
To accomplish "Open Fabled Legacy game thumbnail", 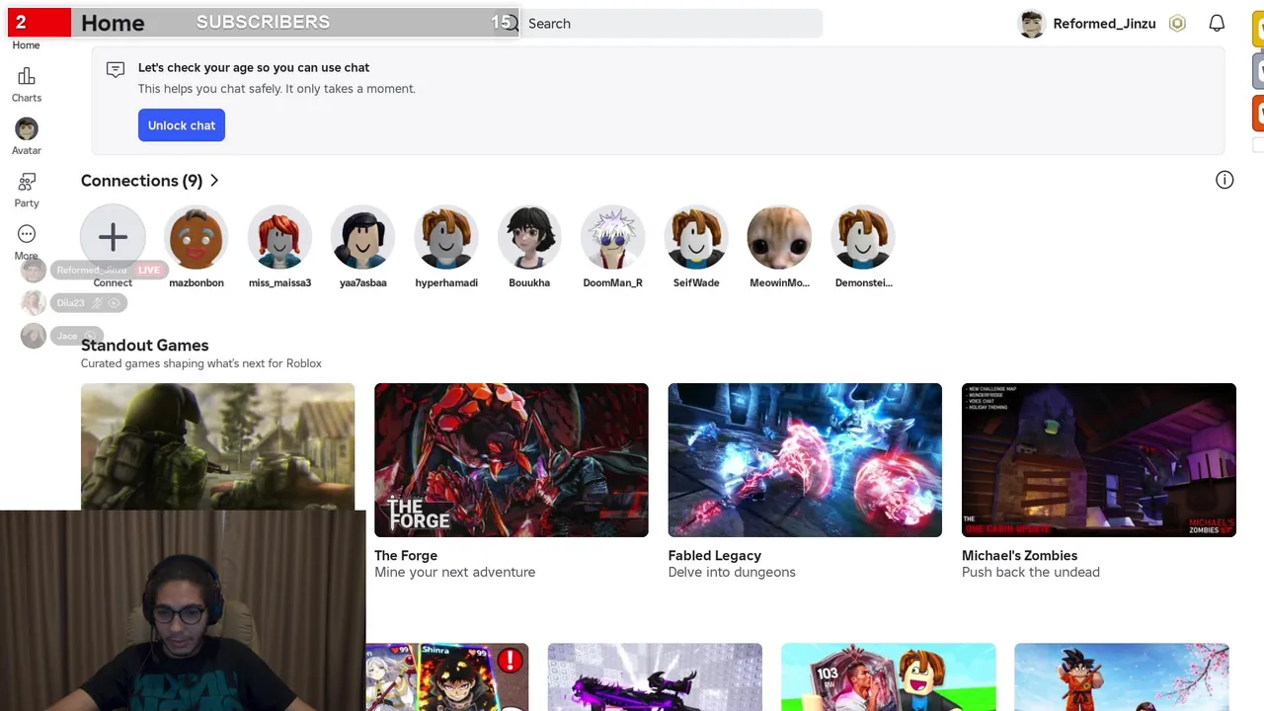I will click(805, 460).
